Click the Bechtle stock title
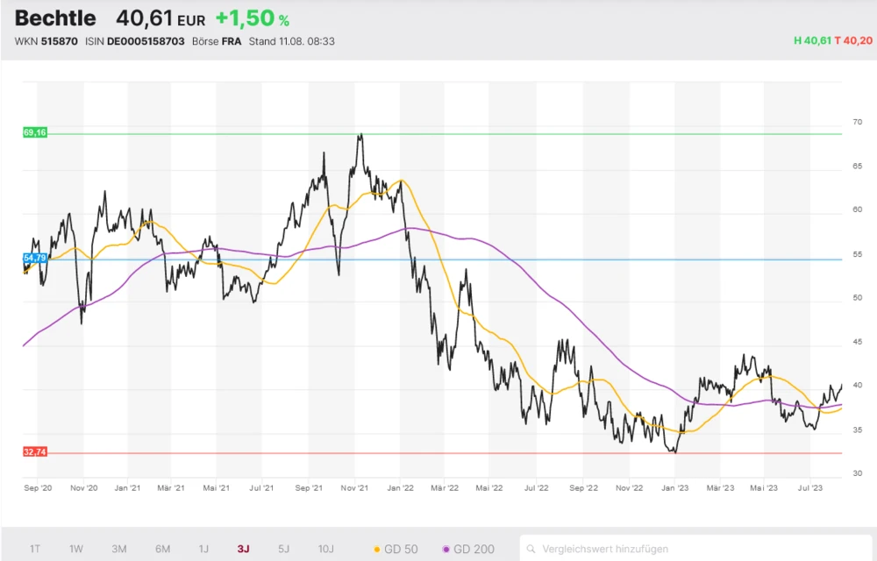Viewport: 877px width, 561px height. coord(57,18)
